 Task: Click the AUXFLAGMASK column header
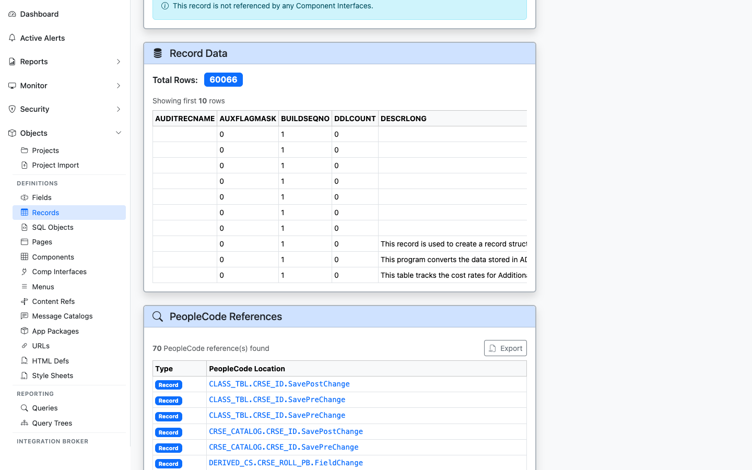(x=248, y=119)
